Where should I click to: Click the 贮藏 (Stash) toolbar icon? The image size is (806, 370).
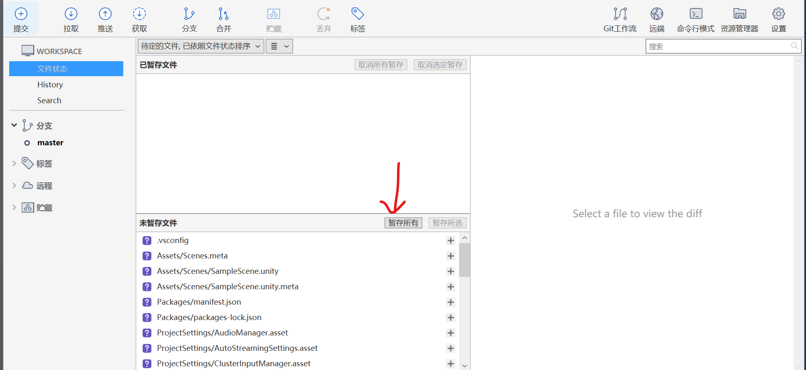(274, 14)
